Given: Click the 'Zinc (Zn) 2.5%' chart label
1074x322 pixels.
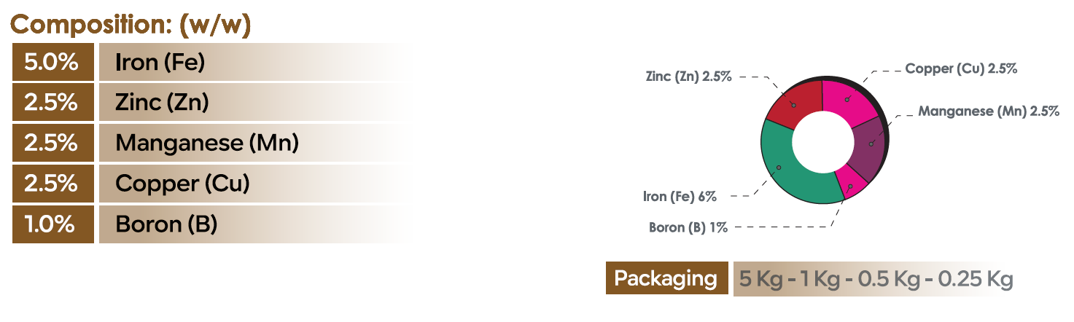Looking at the screenshot, I should point(688,76).
